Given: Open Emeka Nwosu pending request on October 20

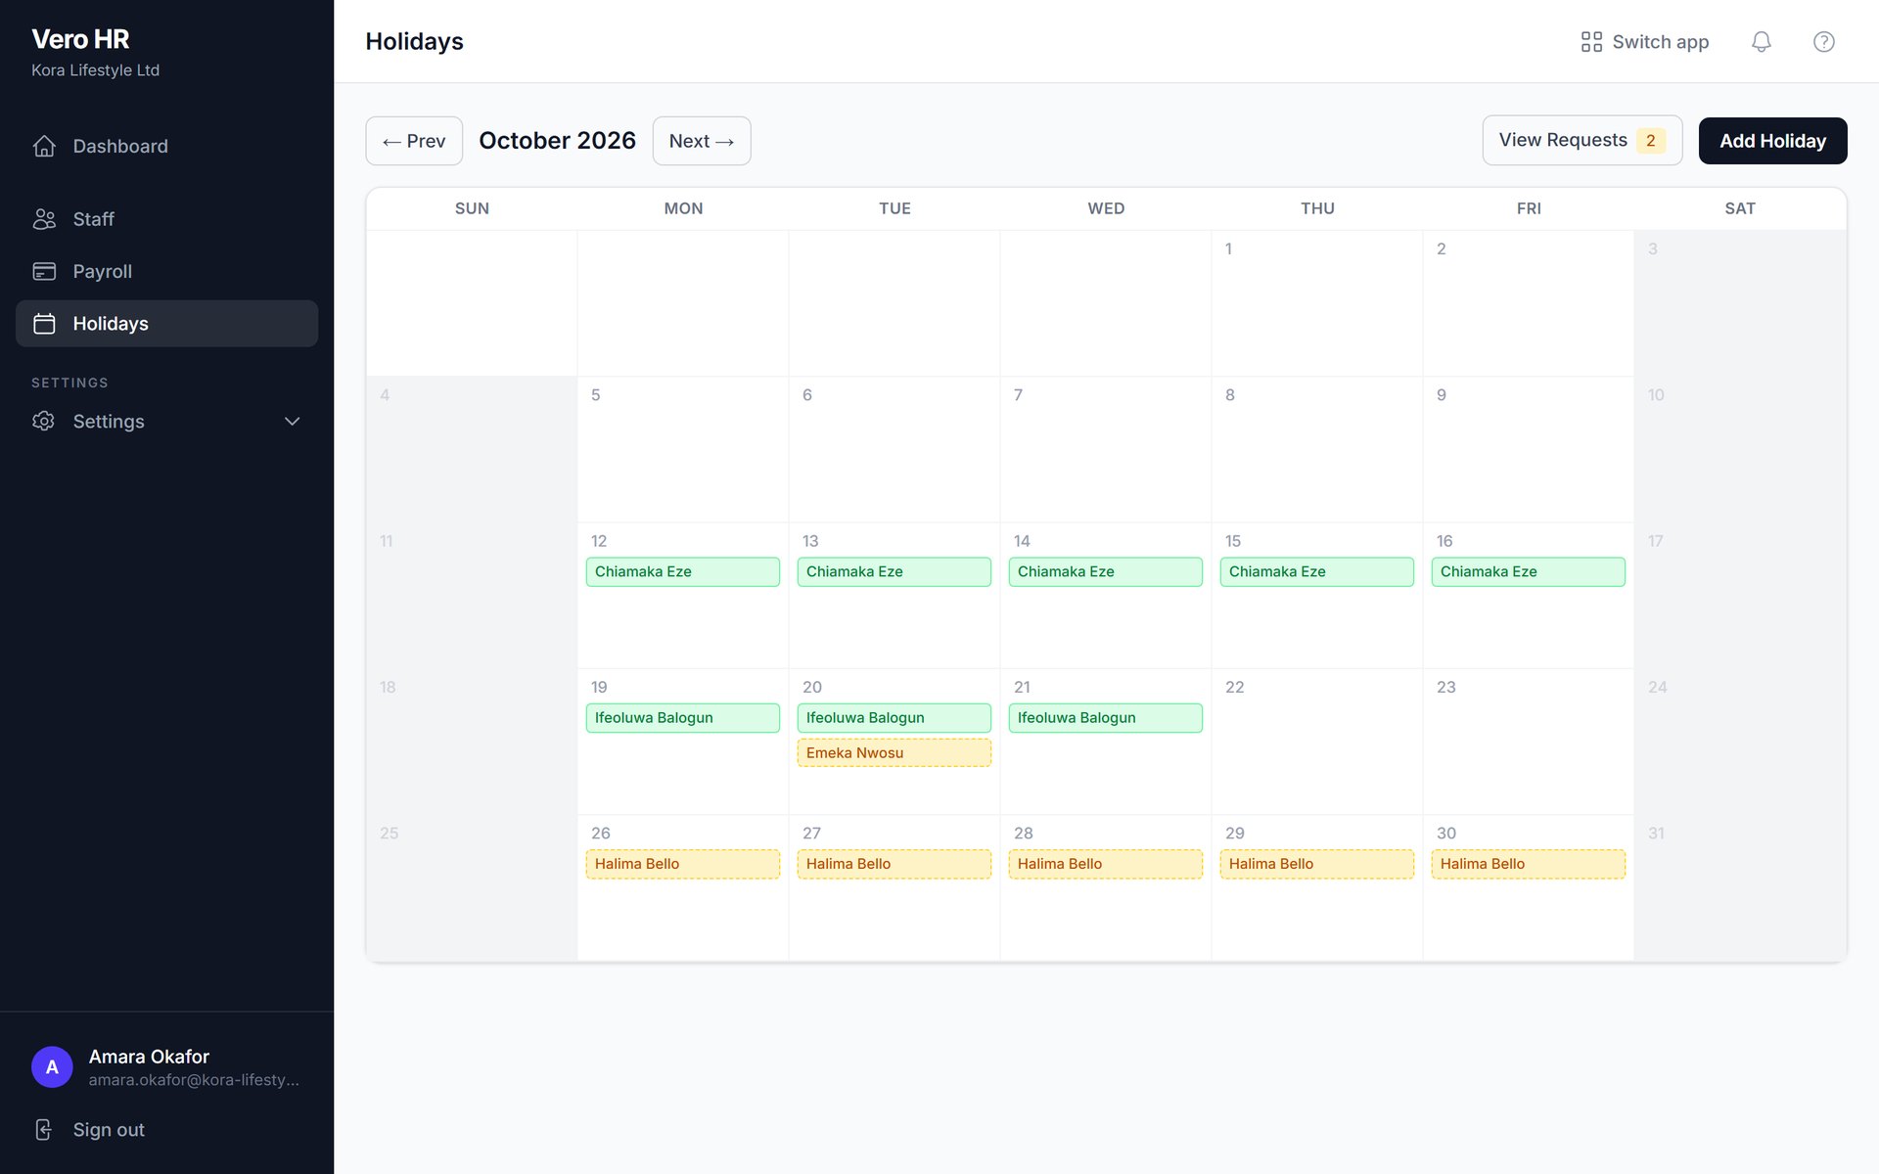Looking at the screenshot, I should tap(894, 752).
